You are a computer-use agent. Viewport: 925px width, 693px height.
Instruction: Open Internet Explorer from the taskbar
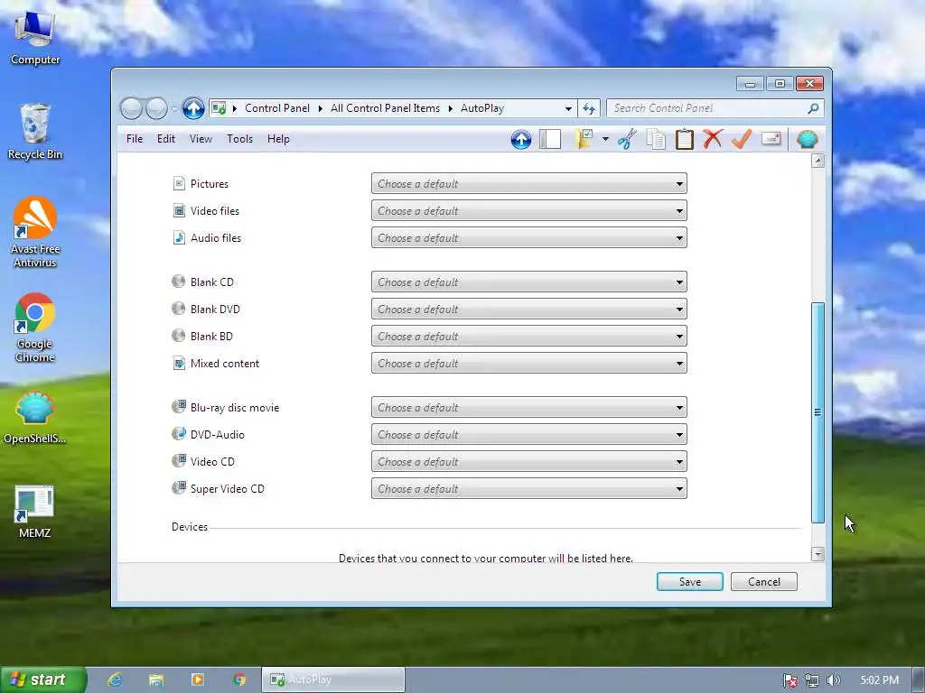click(115, 680)
